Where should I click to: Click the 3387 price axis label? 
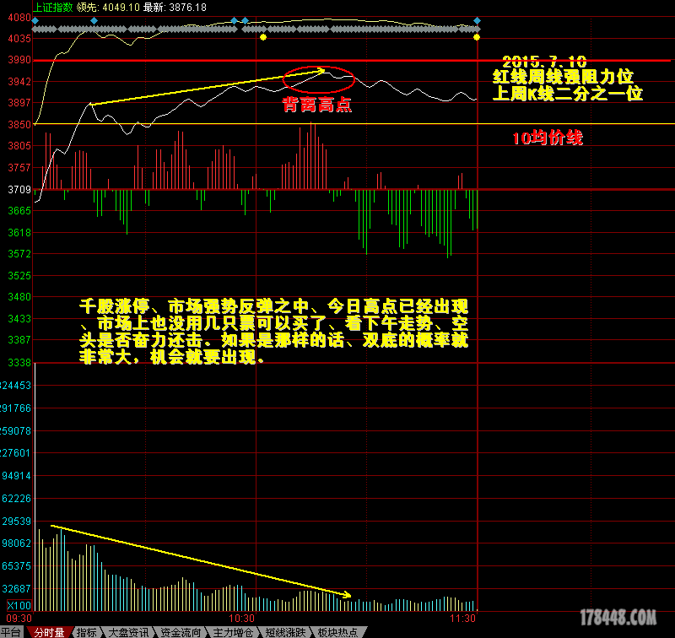click(x=19, y=339)
